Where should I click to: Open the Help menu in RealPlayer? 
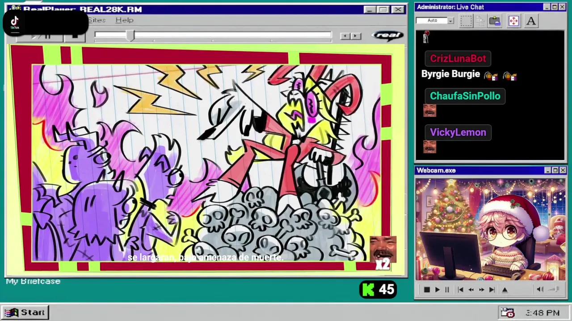(124, 20)
